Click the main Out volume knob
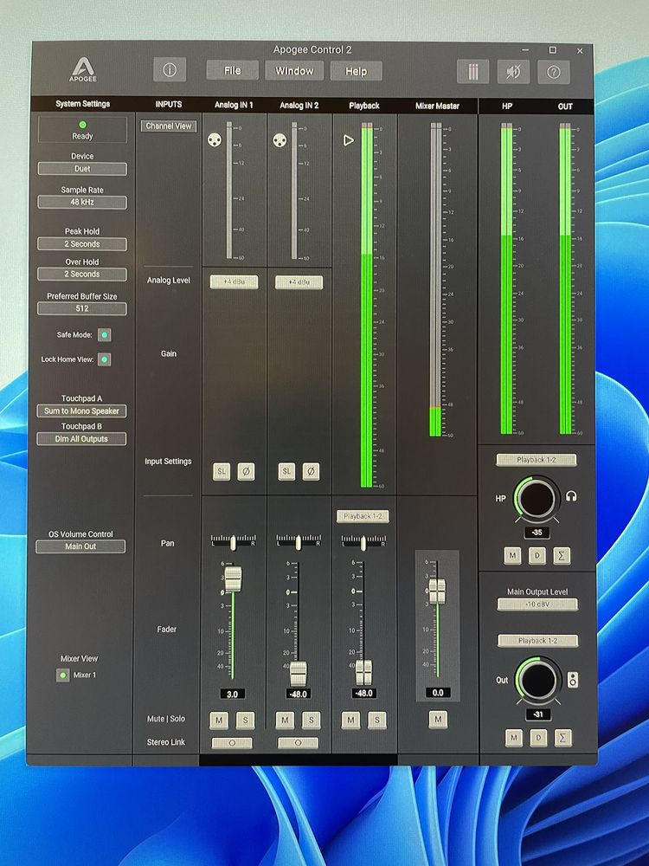This screenshot has width=649, height=866. (538, 681)
